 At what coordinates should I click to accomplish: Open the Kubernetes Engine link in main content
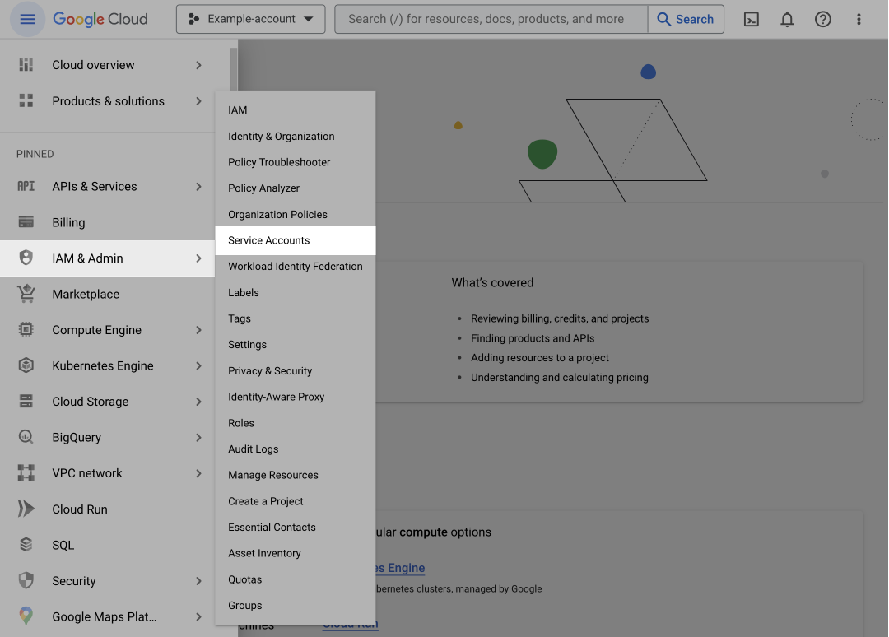click(x=400, y=568)
